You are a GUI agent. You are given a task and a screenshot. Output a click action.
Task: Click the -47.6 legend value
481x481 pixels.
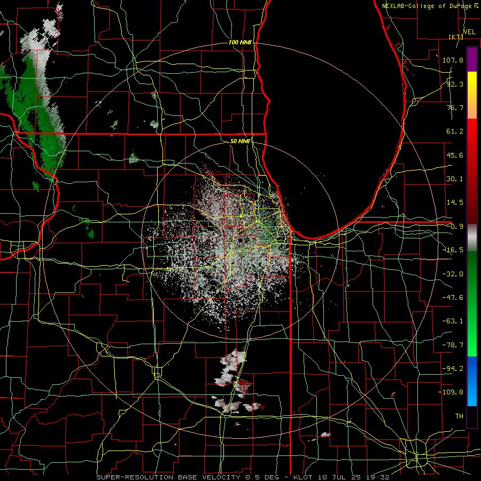click(453, 298)
